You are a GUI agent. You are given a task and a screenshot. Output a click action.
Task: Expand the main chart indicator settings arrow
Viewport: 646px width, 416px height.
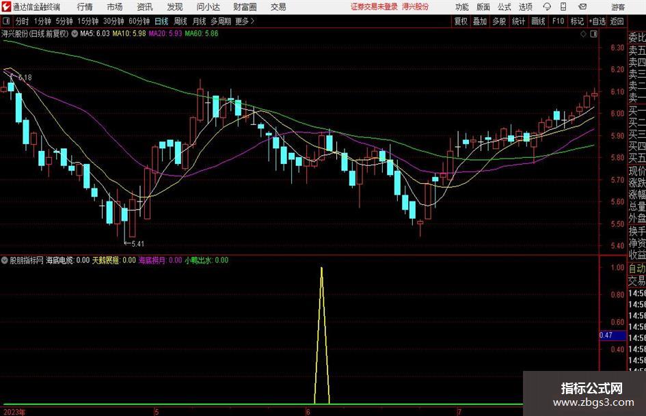pyautogui.click(x=75, y=33)
